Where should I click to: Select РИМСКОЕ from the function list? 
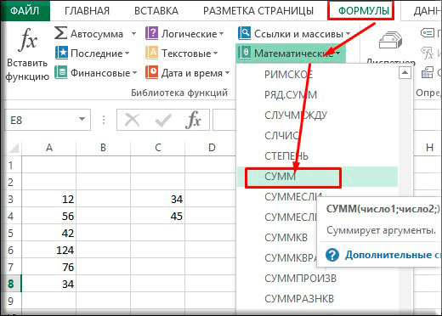coord(317,75)
